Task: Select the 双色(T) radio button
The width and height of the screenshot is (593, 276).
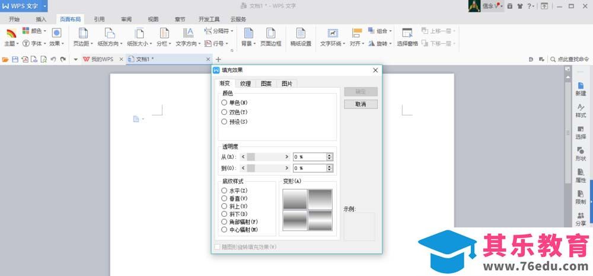Action: (x=224, y=112)
